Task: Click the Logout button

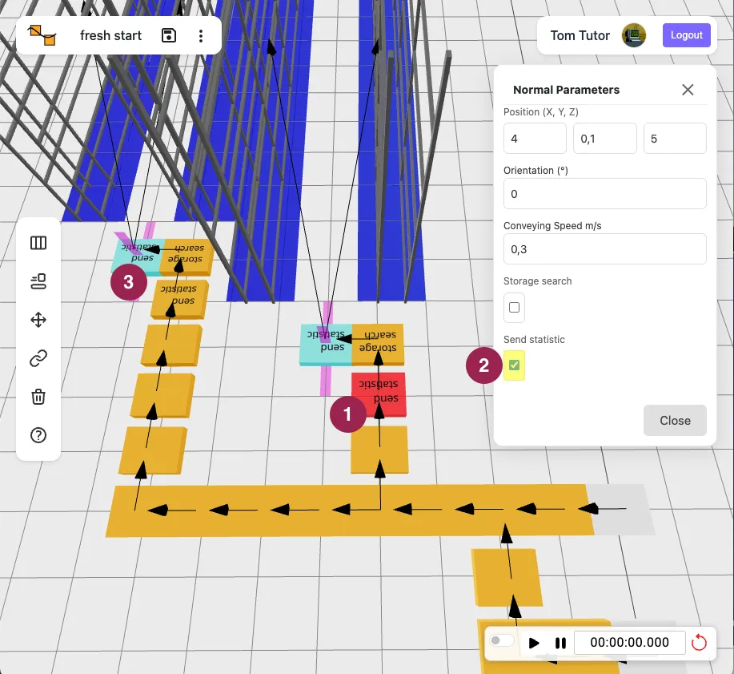Action: coord(686,35)
